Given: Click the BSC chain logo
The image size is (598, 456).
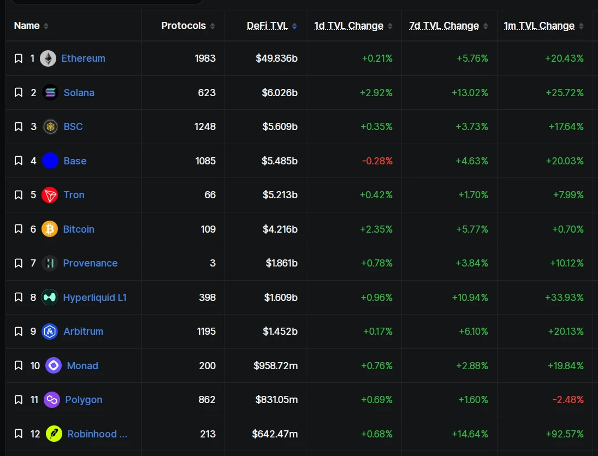Looking at the screenshot, I should click(50, 127).
